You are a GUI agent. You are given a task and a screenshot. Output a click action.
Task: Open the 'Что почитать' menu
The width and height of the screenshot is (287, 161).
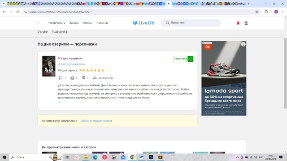point(57,23)
